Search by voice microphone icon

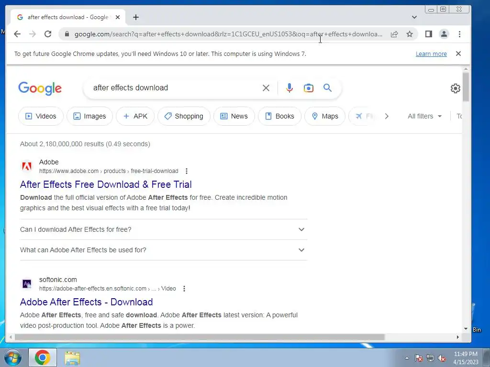click(x=290, y=88)
